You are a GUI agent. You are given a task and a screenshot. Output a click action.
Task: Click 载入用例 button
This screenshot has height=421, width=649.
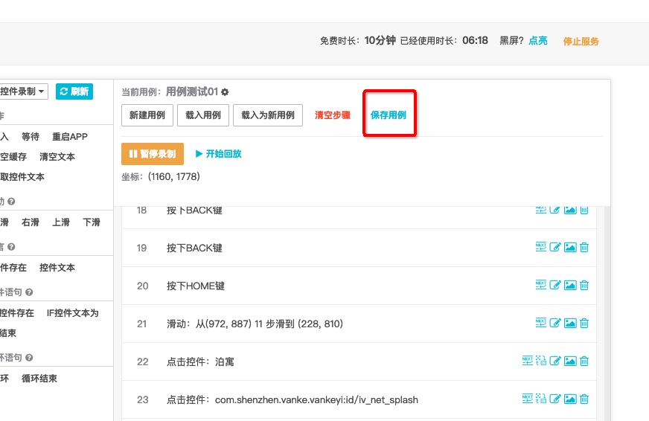tap(202, 115)
